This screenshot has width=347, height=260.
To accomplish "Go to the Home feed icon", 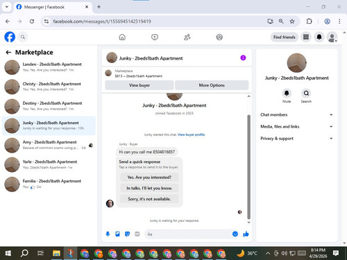I will click(122, 37).
